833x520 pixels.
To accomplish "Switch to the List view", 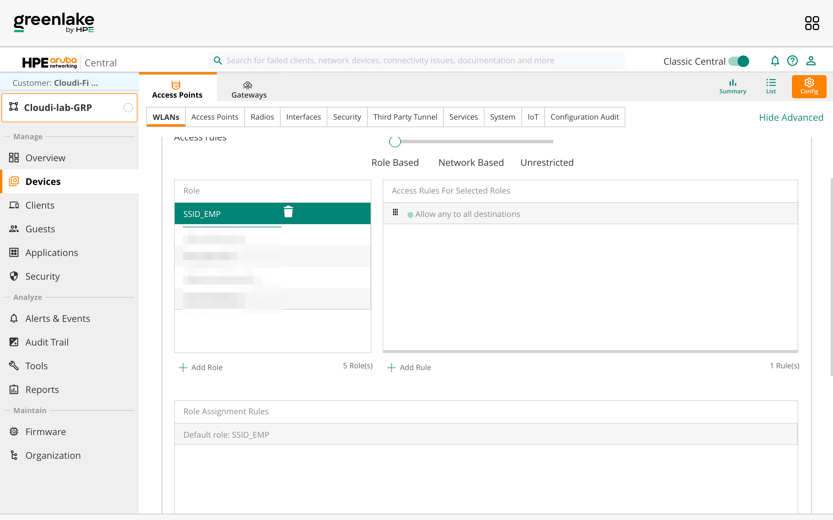I will tap(771, 86).
